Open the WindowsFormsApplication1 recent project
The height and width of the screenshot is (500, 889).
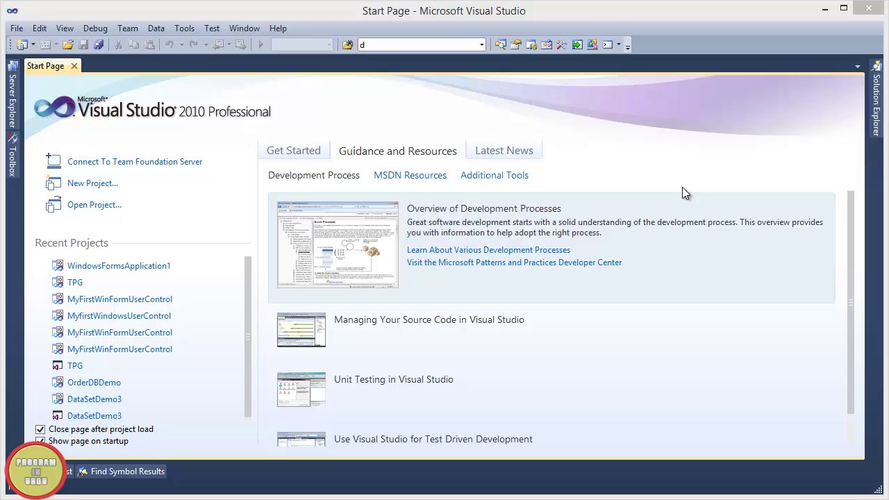118,266
